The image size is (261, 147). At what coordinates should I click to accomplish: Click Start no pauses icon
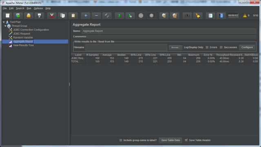click(130, 16)
